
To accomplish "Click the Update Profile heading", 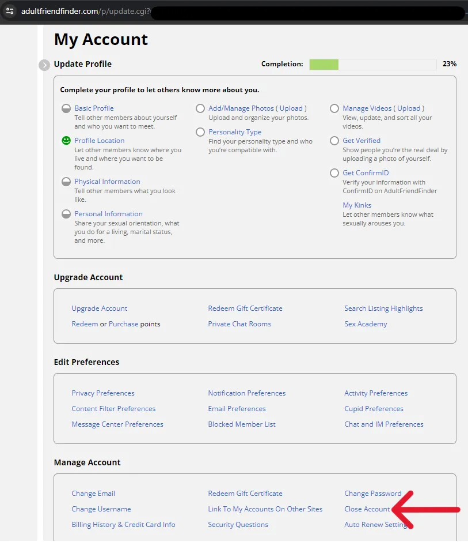I will [x=83, y=65].
